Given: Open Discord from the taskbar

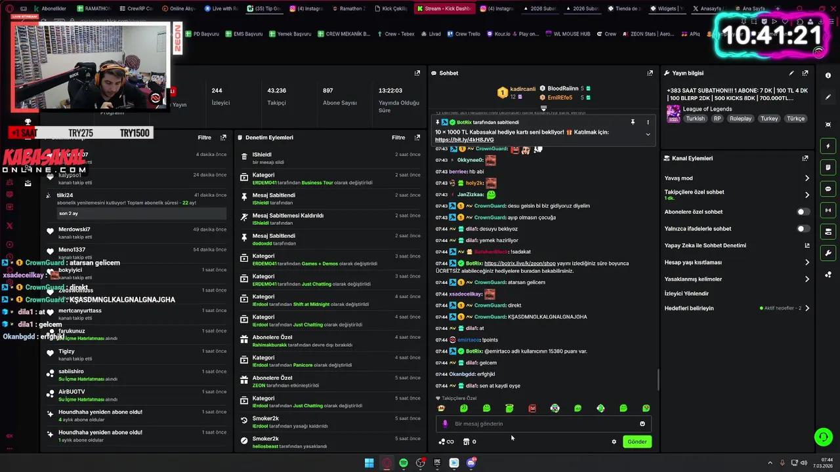Looking at the screenshot, I should (x=471, y=463).
